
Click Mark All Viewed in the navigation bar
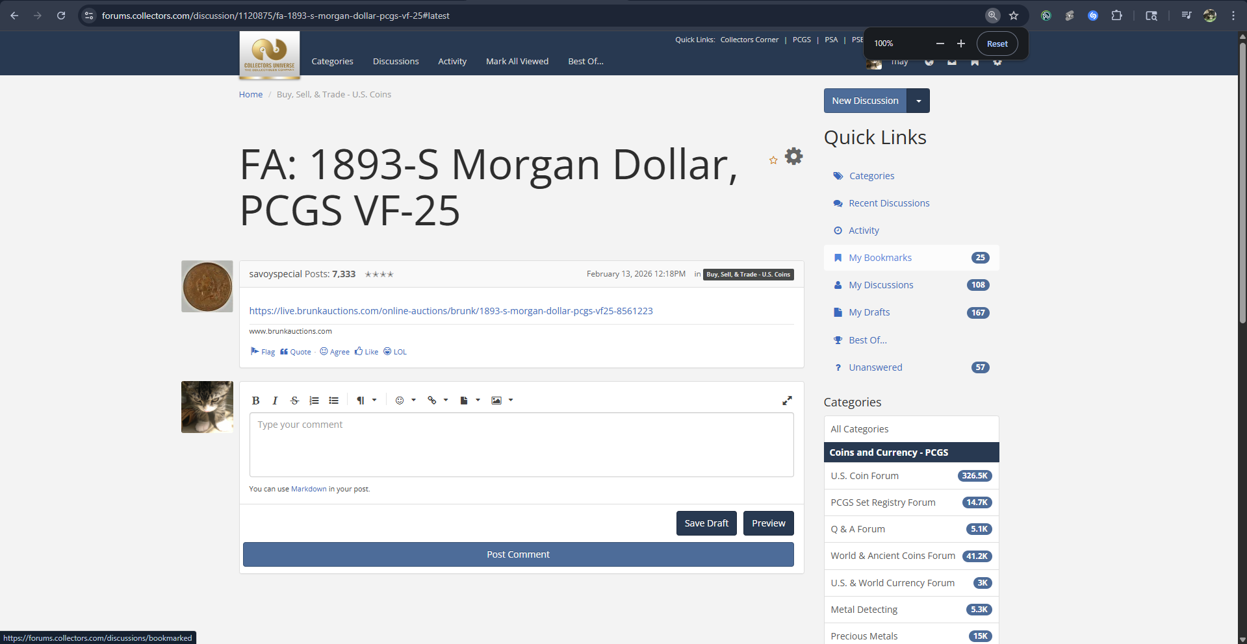(x=517, y=62)
